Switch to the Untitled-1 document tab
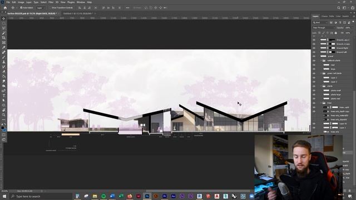Image resolution: width=356 pixels, height=200 pixels. [x=78, y=13]
